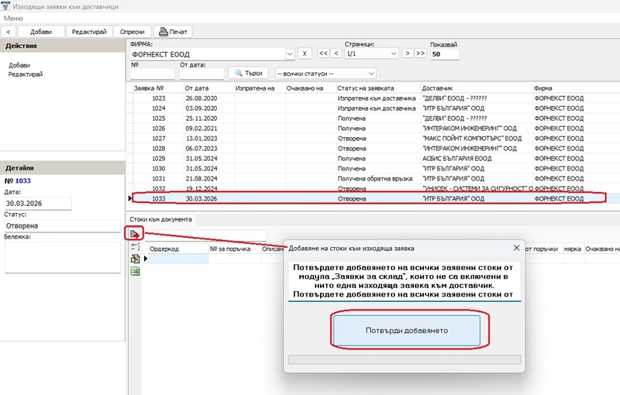
Task: Click the row-arrows icon above the clipboard icon
Action: click(x=134, y=247)
